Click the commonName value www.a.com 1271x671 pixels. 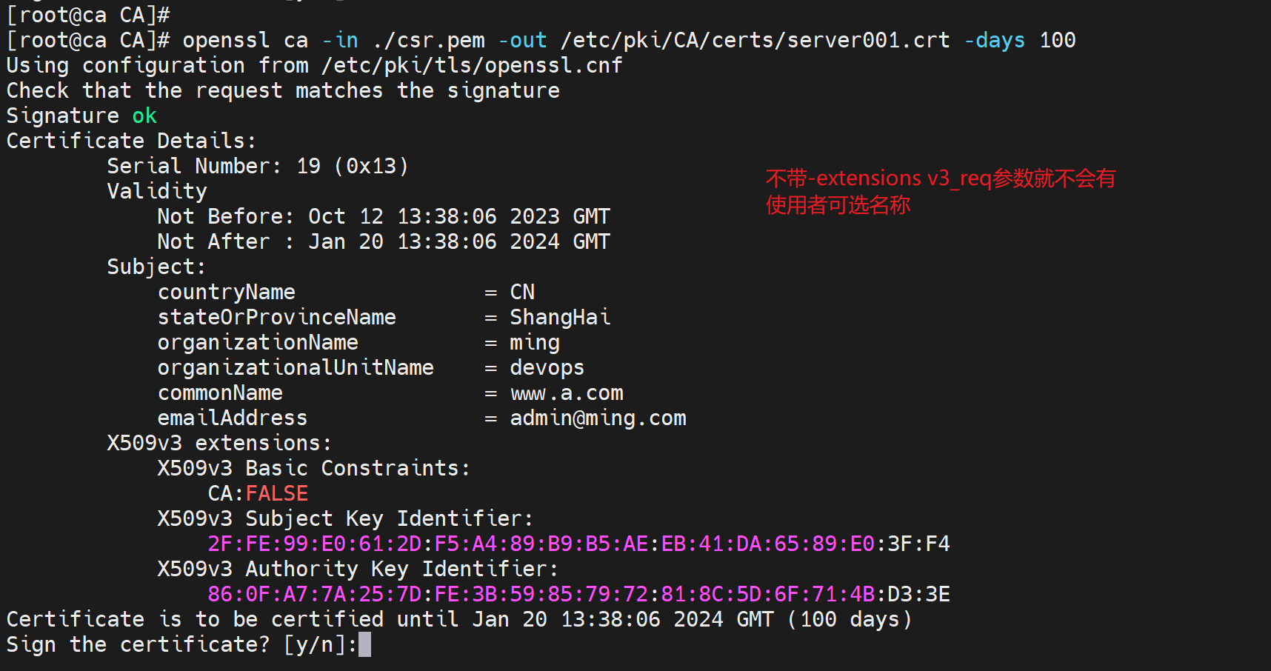pos(567,393)
